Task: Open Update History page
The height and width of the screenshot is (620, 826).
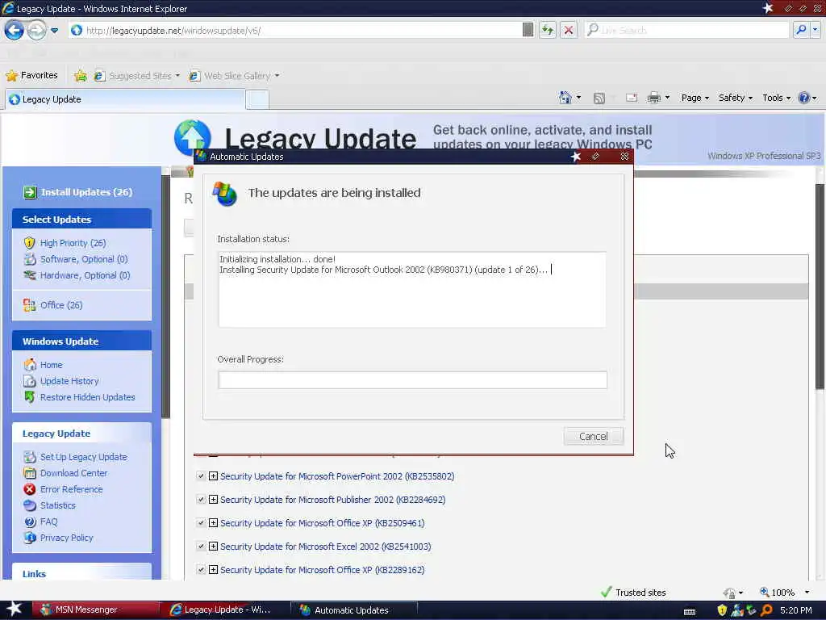Action: [69, 381]
